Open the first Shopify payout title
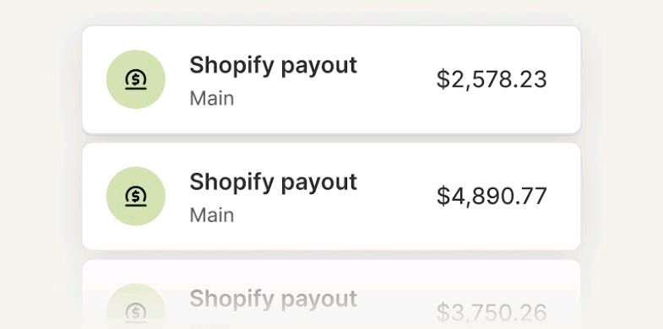Image resolution: width=663 pixels, height=329 pixels. tap(273, 67)
